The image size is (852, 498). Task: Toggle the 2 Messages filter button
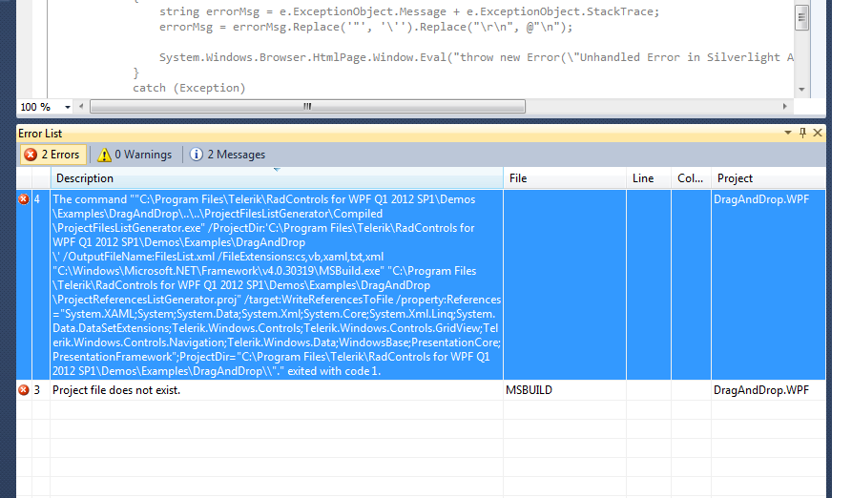tap(227, 155)
